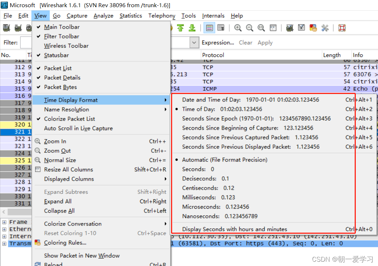
Task: Expand the Ethernet tree node
Action: (4, 229)
